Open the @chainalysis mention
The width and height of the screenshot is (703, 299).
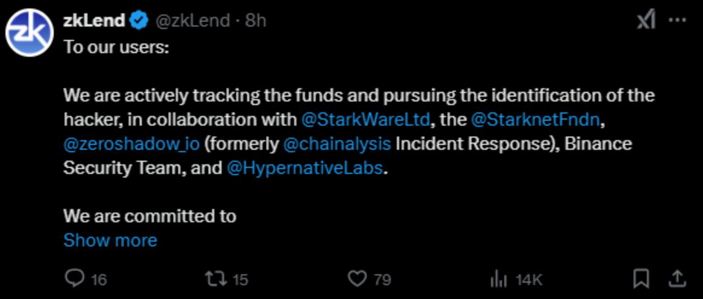pyautogui.click(x=337, y=144)
